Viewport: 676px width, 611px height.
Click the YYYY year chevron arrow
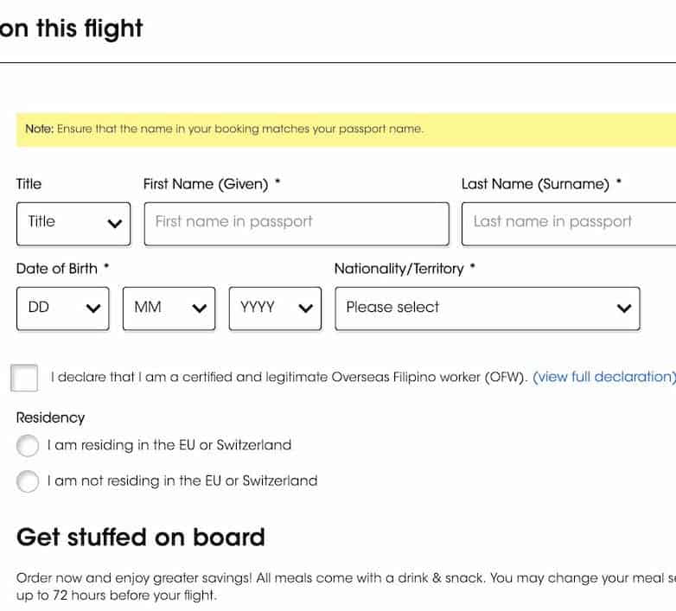coord(305,309)
